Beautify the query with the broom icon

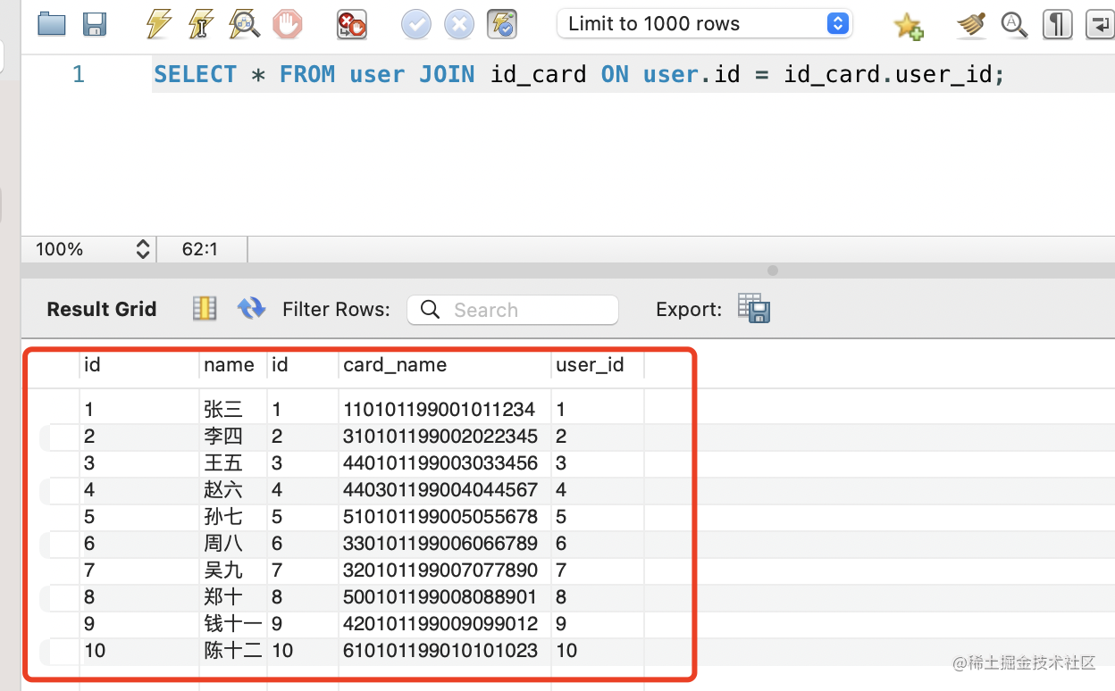pyautogui.click(x=970, y=25)
